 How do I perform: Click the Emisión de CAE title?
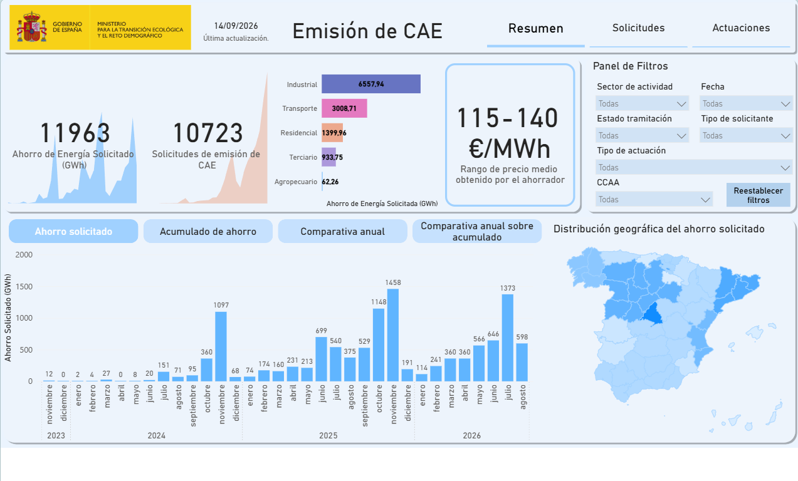coord(367,31)
